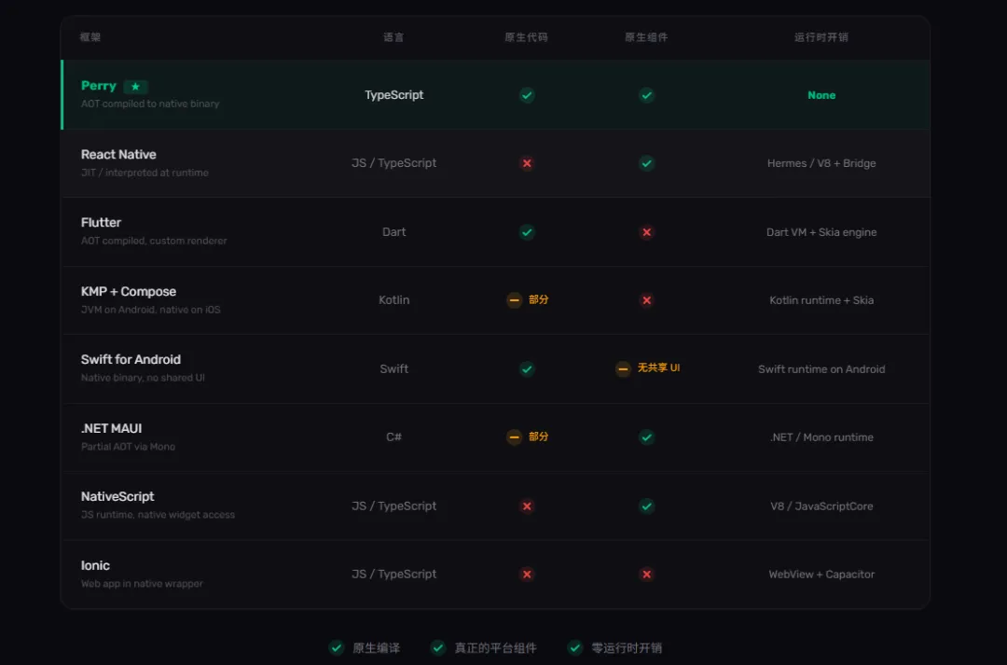Click Ionic native code red cross
This screenshot has height=665, width=1007.
tap(527, 575)
